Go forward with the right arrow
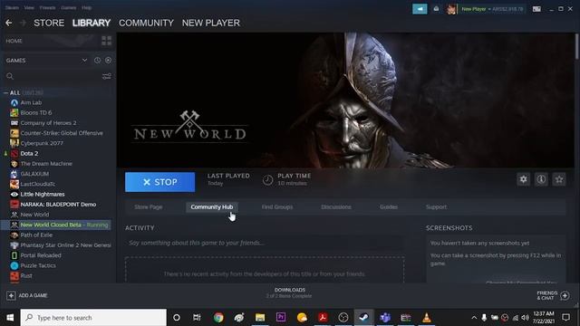The image size is (580, 326). (x=23, y=23)
